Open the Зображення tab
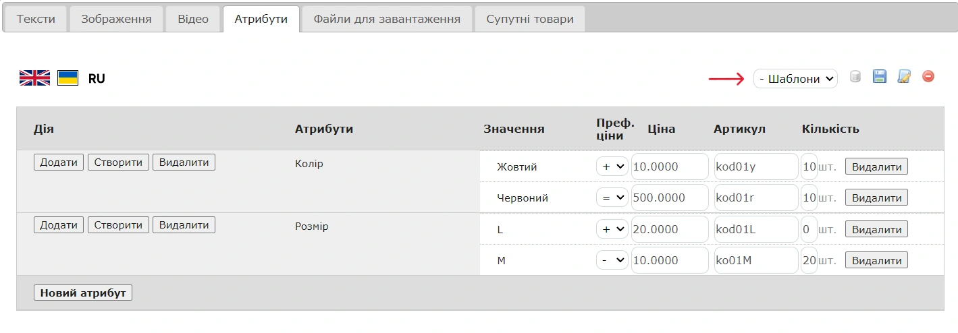958x333 pixels. [116, 19]
